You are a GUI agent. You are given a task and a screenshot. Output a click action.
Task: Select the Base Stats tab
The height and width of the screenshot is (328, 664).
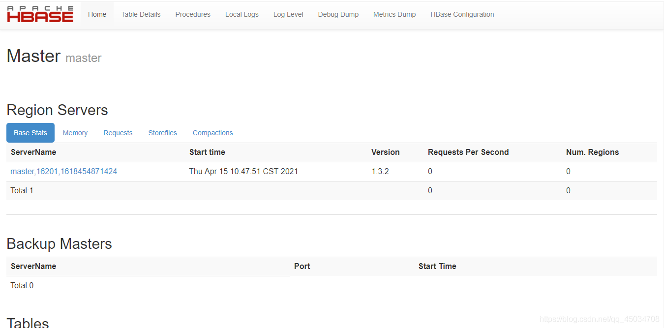click(x=30, y=133)
